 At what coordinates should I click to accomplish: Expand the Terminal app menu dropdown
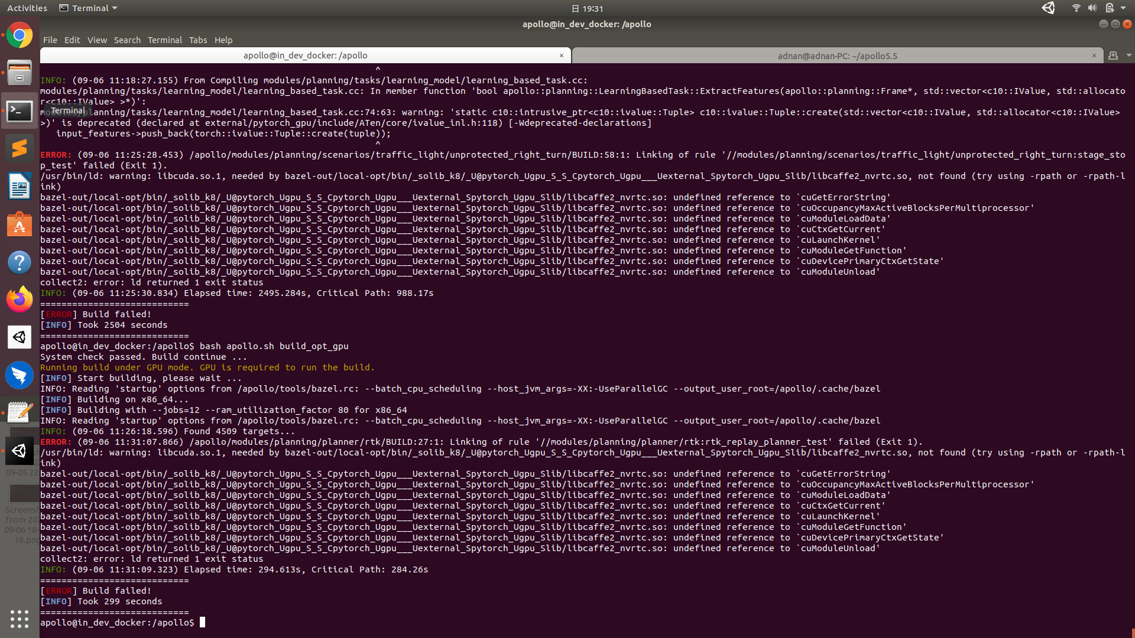89,8
